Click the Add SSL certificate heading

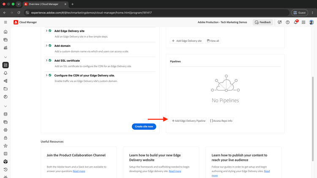[x=67, y=61]
